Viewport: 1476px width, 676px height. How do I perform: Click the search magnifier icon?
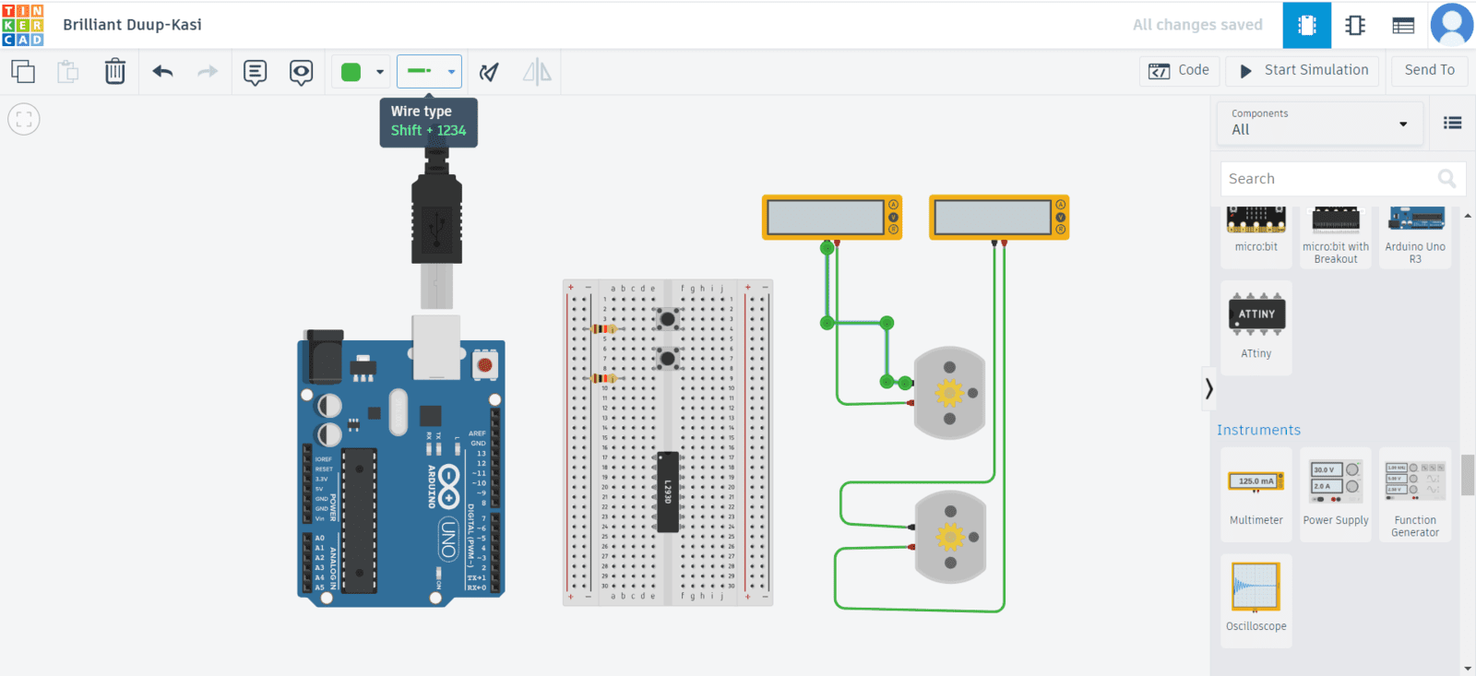(1446, 179)
